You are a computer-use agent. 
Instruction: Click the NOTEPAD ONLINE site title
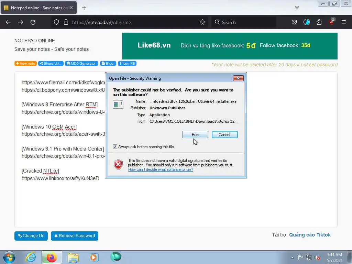[35, 41]
